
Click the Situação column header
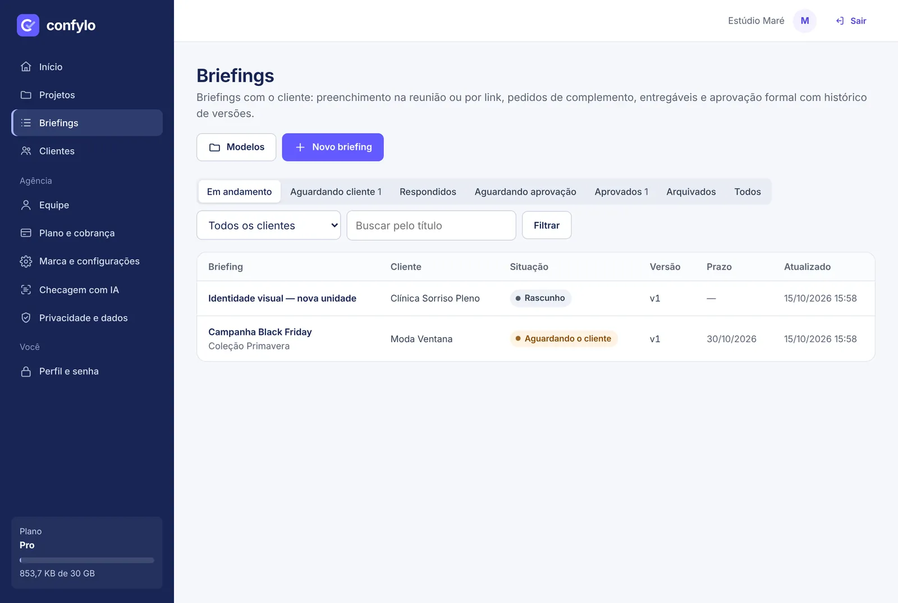pos(529,267)
